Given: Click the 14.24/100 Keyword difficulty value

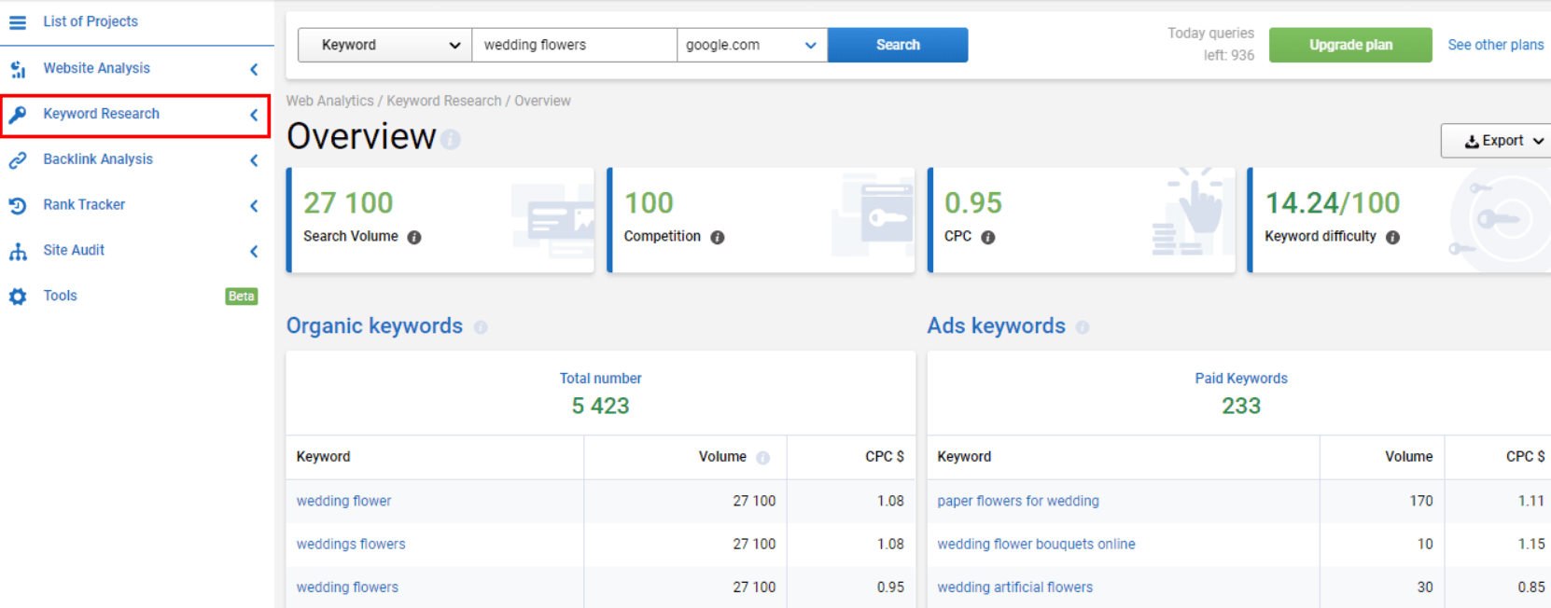Looking at the screenshot, I should click(1332, 202).
